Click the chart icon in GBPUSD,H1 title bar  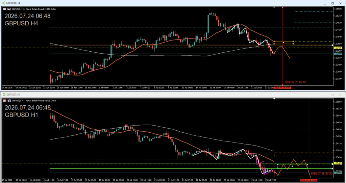4,95
